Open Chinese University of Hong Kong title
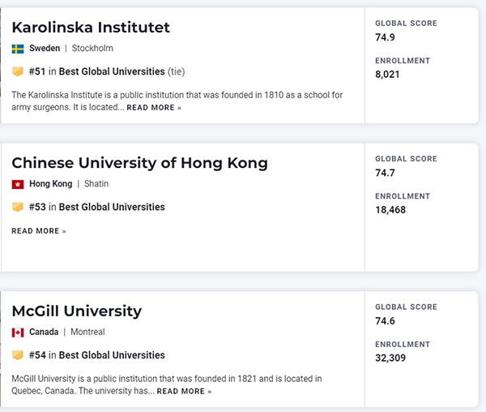 point(139,163)
